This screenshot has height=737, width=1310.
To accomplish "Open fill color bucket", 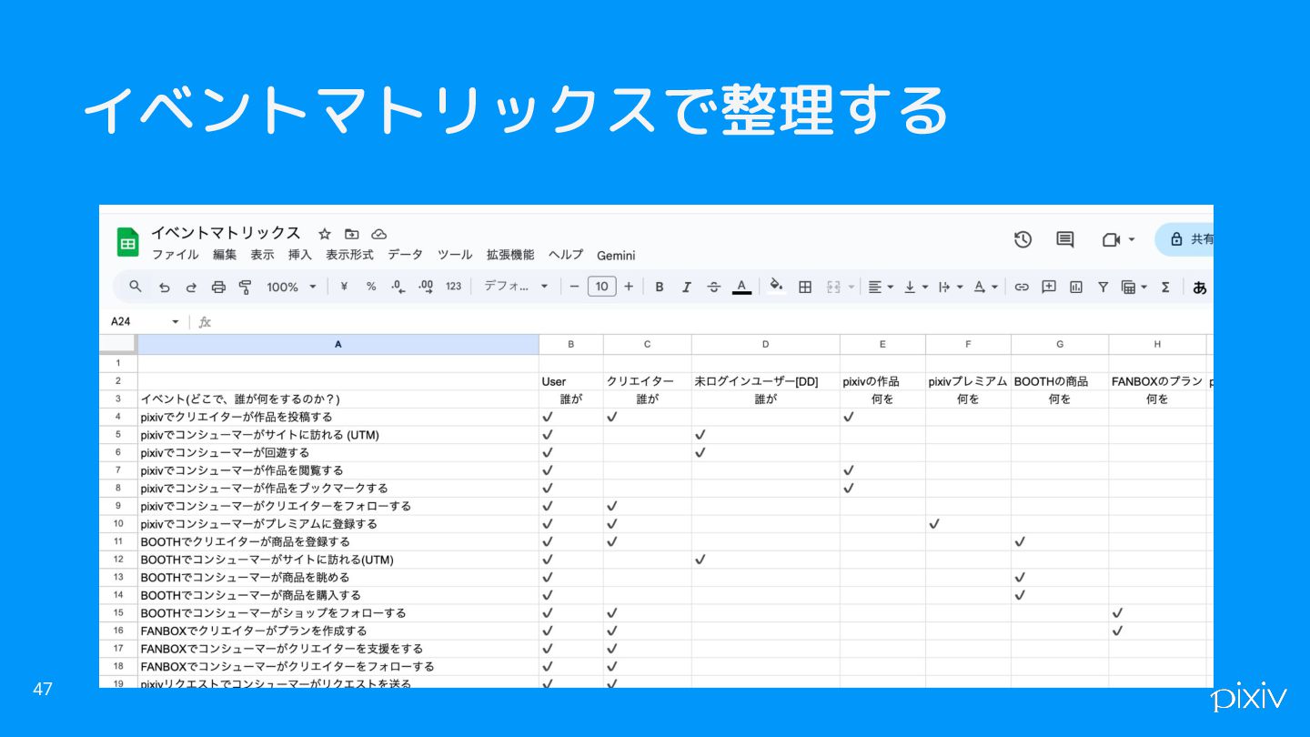I will tap(776, 287).
